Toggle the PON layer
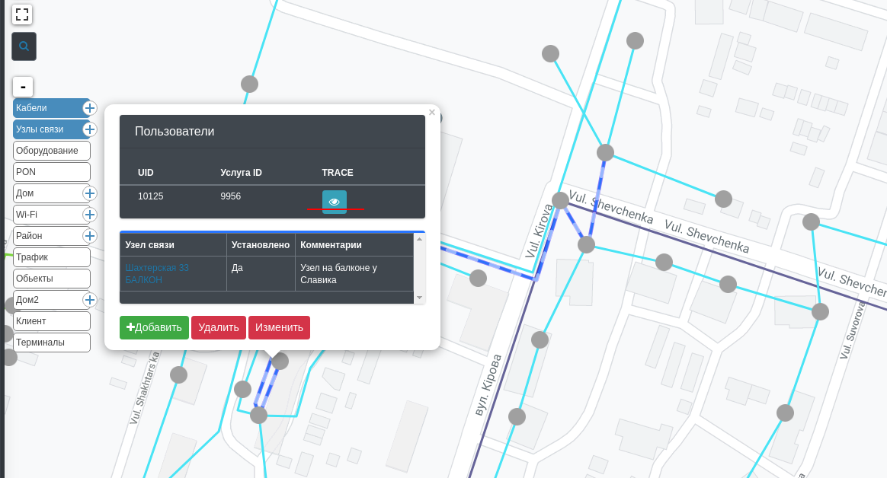 point(51,172)
